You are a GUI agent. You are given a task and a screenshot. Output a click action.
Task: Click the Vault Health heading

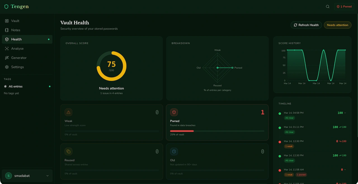click(x=75, y=23)
